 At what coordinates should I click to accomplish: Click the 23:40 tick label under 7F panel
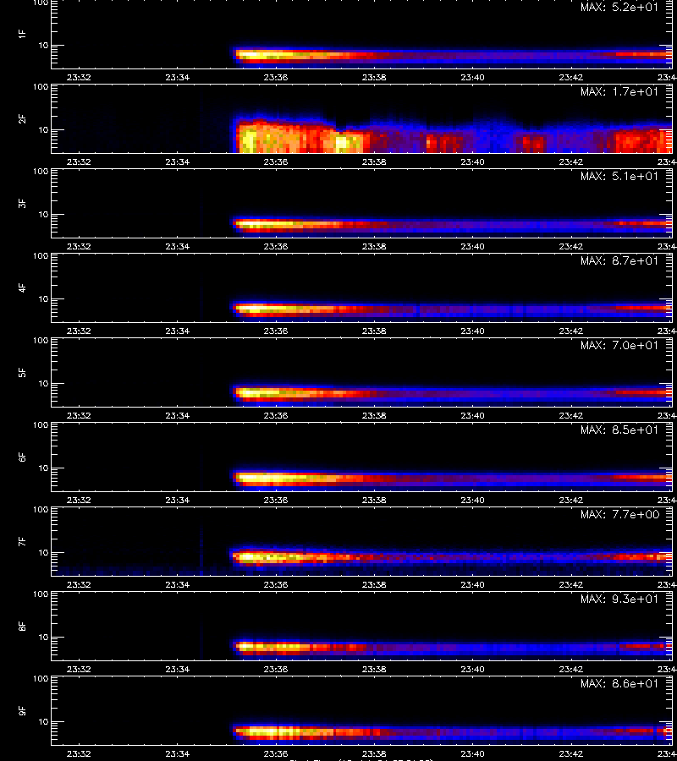(472, 584)
